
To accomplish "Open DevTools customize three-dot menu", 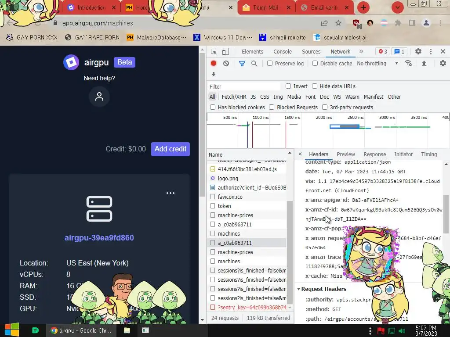I will [431, 52].
